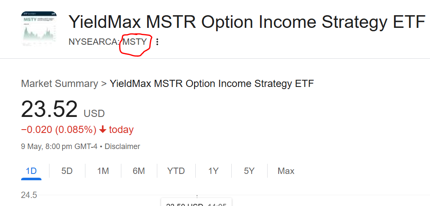This screenshot has height=206, width=430.
Task: Switch chart to YTD view
Action: pyautogui.click(x=176, y=171)
